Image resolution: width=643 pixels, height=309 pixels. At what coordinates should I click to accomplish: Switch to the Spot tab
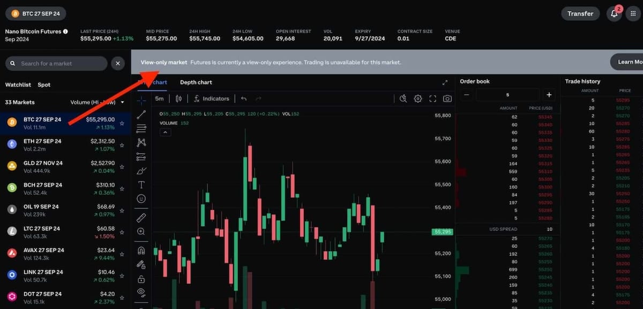[44, 84]
